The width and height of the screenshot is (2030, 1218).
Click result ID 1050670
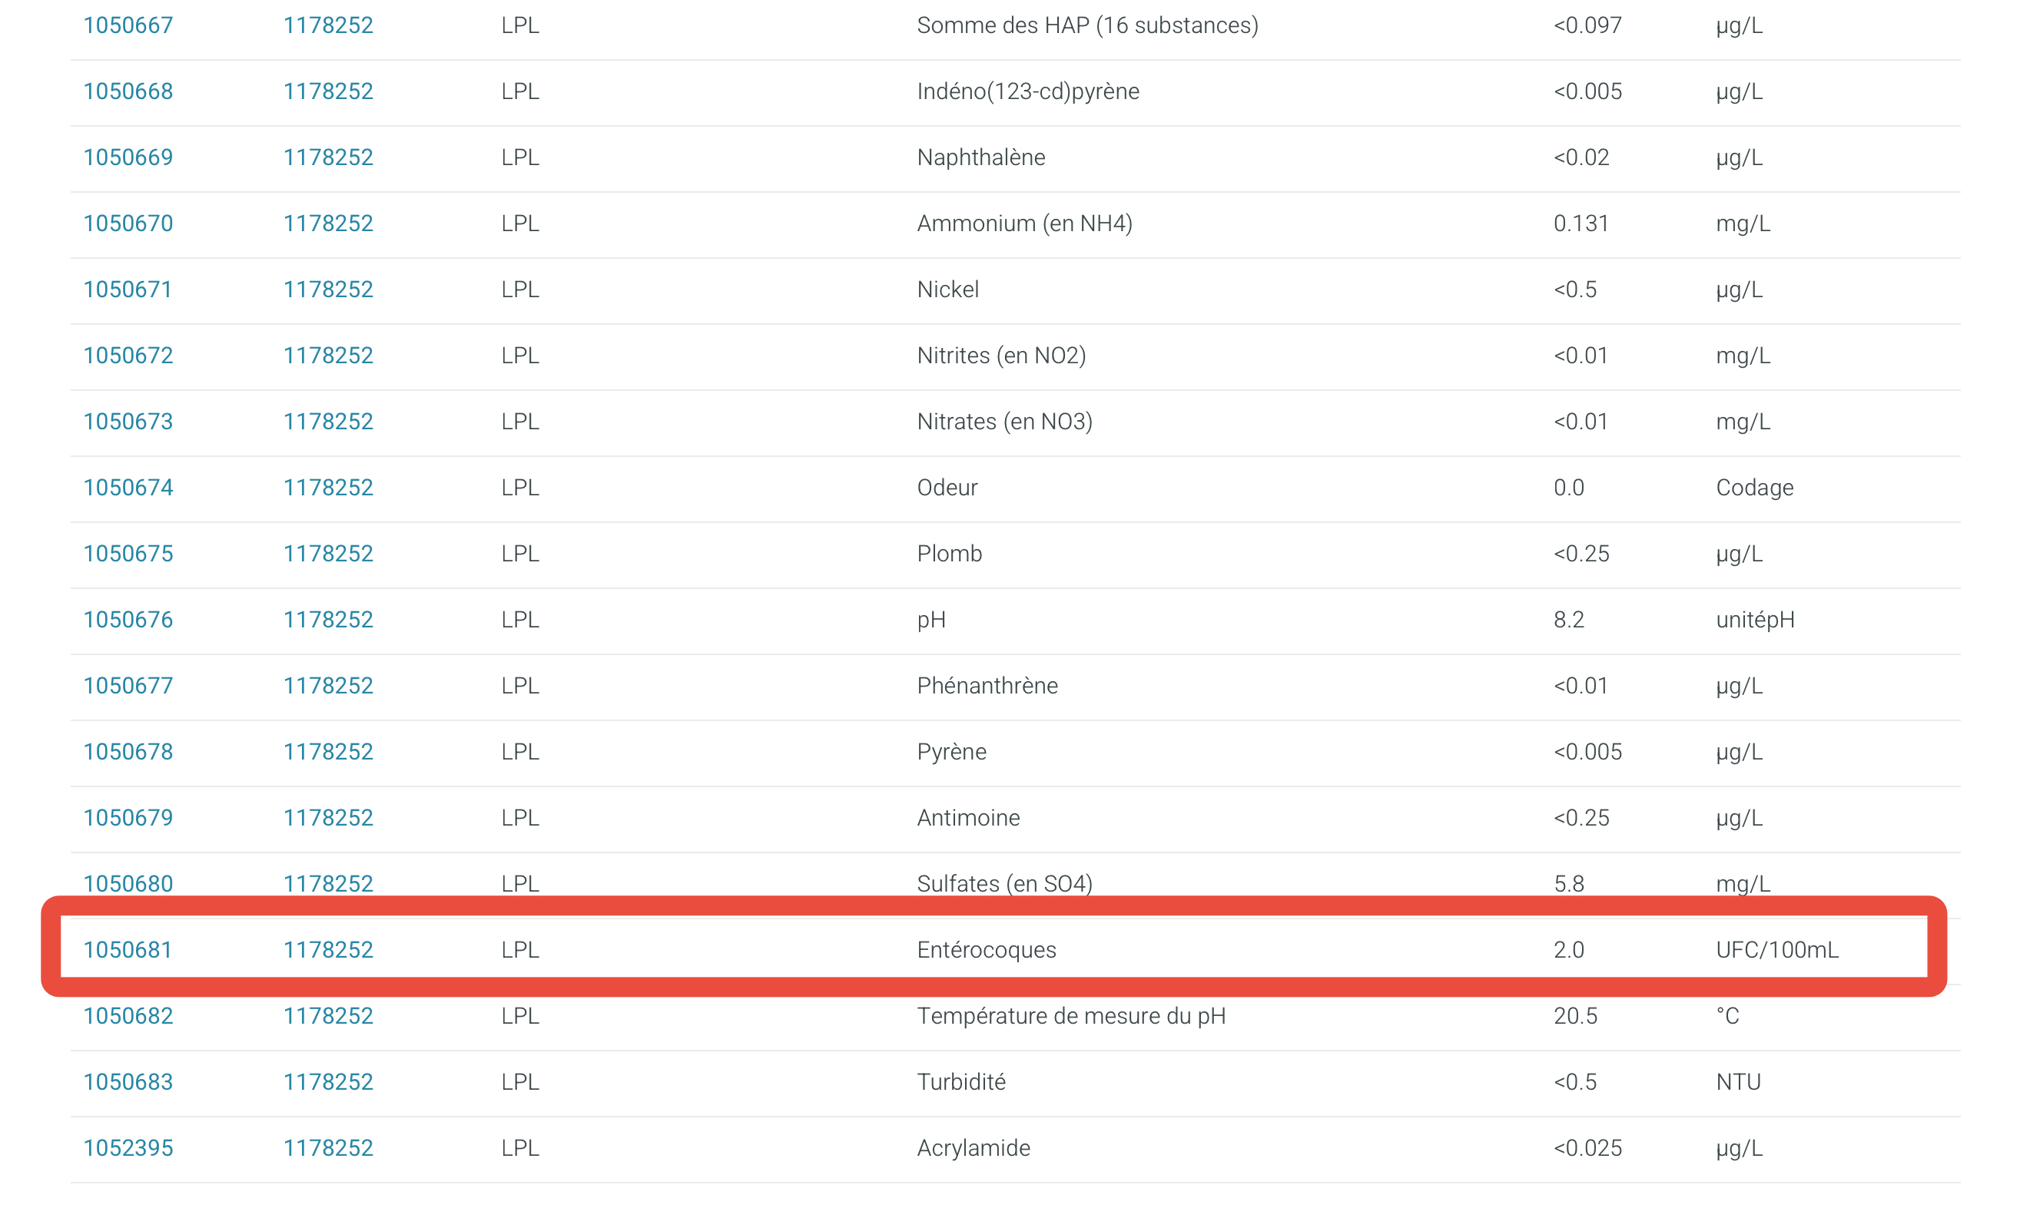tap(128, 223)
